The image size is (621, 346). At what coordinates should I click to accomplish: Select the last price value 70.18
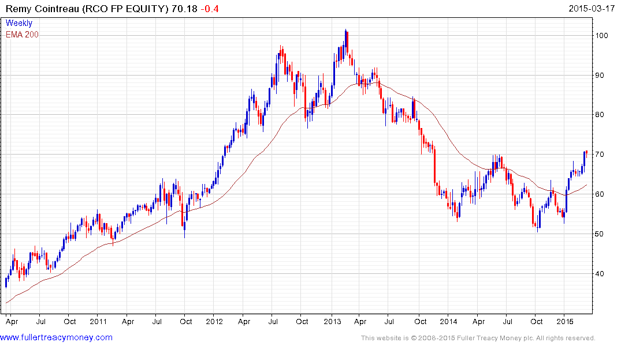click(184, 9)
